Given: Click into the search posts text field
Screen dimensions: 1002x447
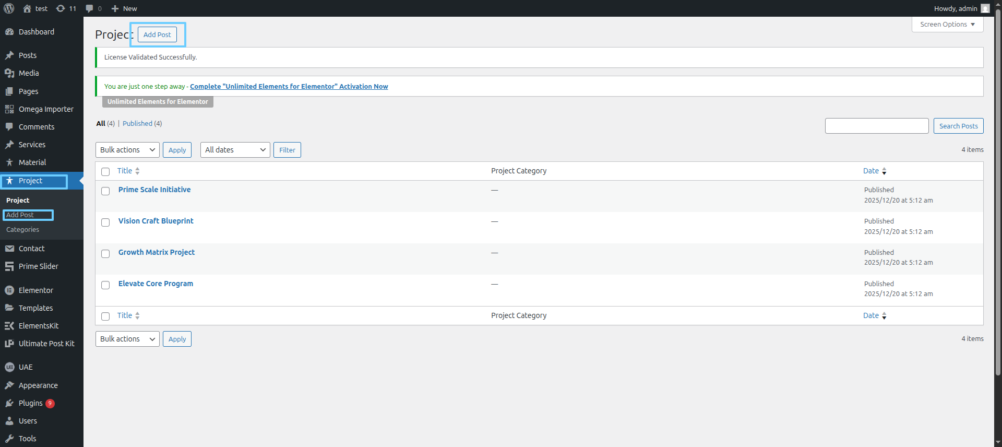Looking at the screenshot, I should pos(876,126).
